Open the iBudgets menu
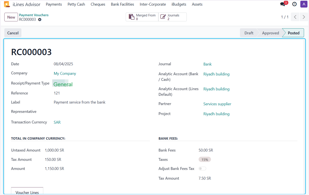The image size is (309, 195). click(179, 4)
